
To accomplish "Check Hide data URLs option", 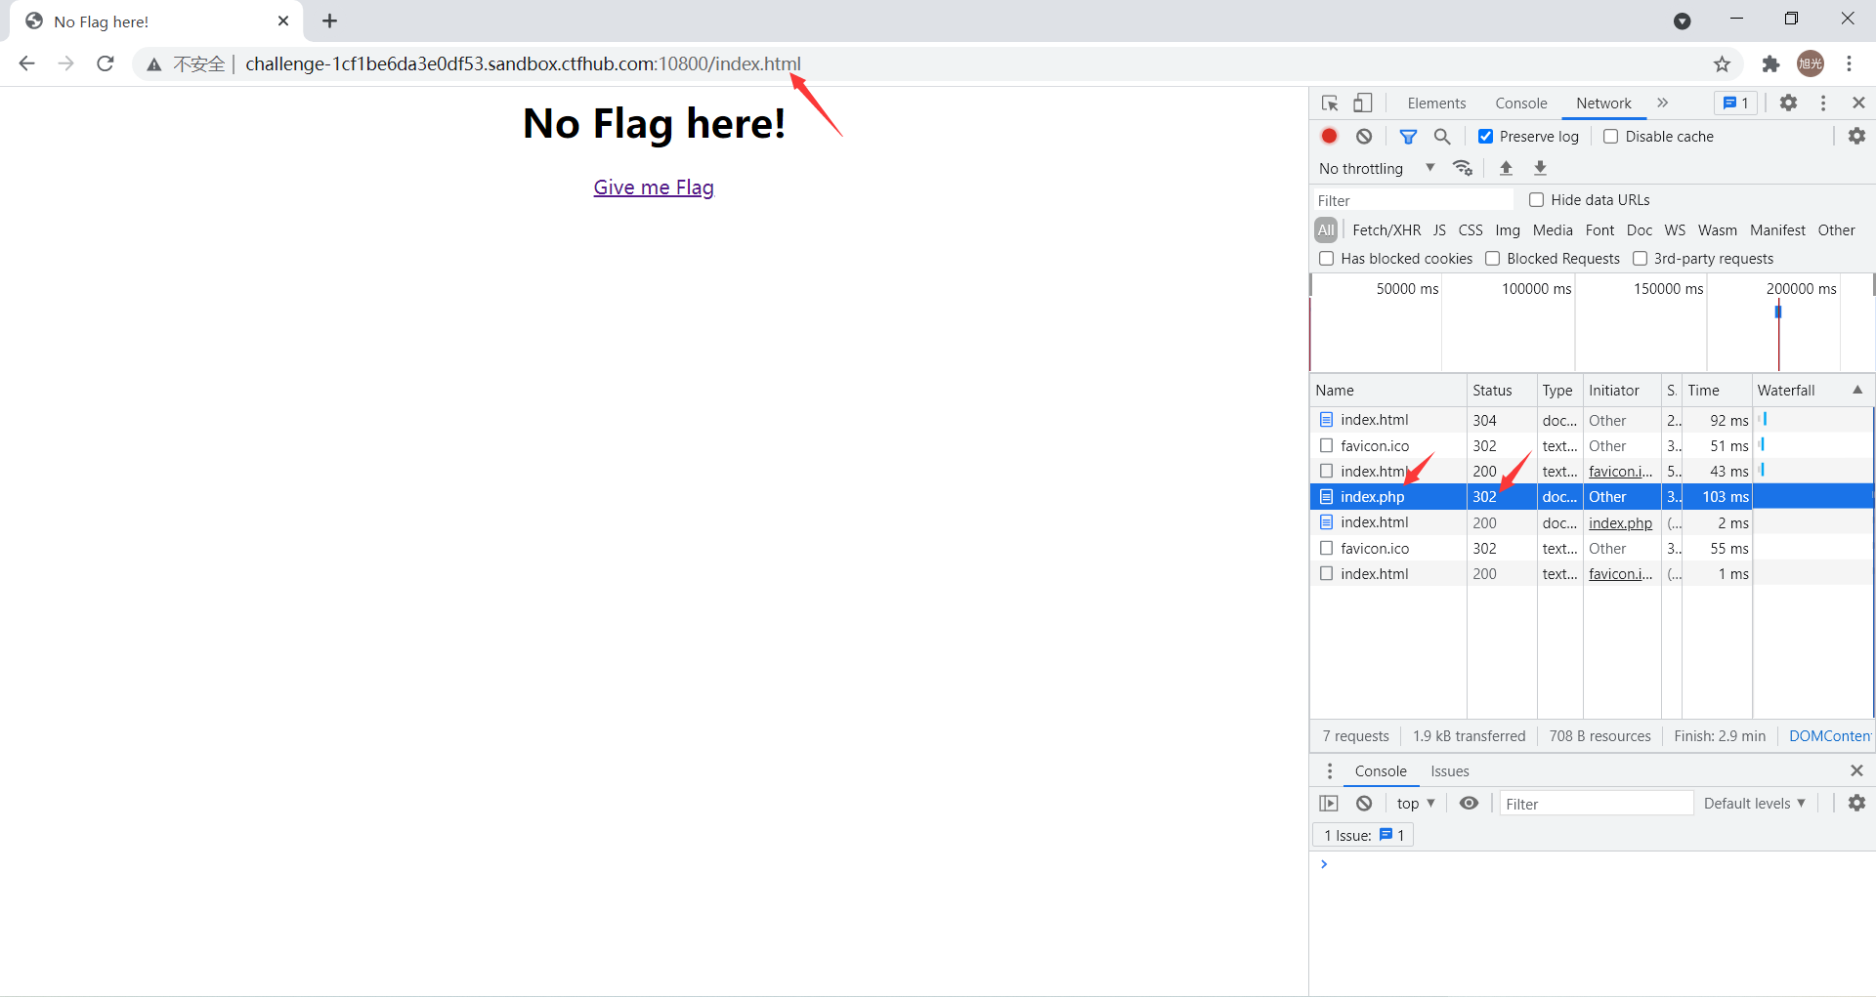I will tap(1536, 200).
